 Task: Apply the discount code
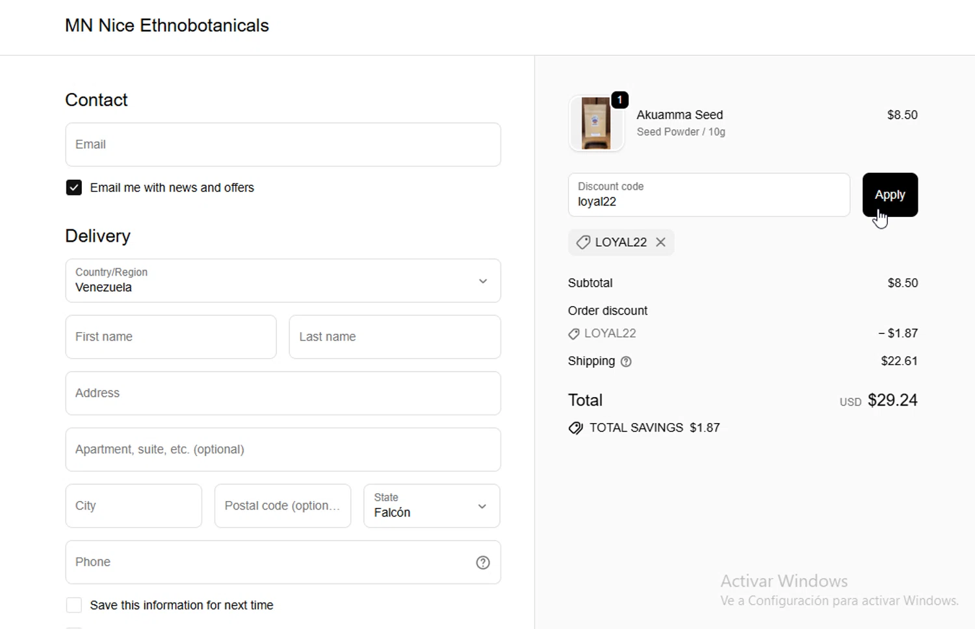coord(890,195)
